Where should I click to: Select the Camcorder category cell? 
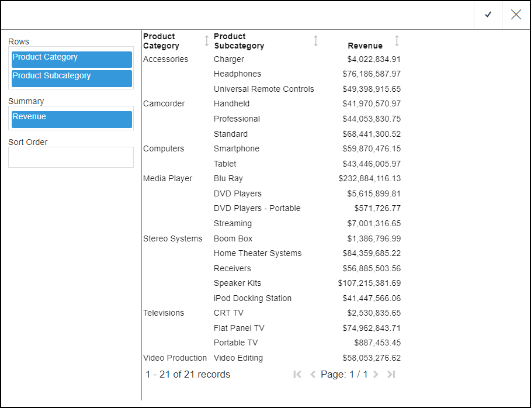(164, 103)
